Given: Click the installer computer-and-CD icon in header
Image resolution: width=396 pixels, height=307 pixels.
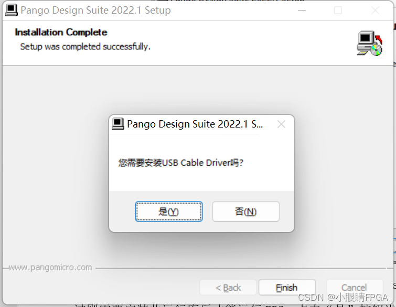Looking at the screenshot, I should pos(369,44).
